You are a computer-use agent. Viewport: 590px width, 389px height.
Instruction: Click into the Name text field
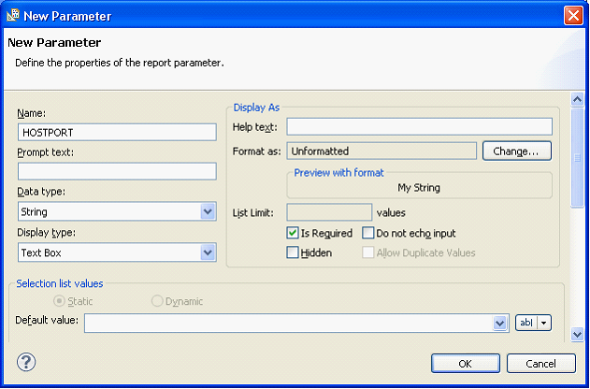pyautogui.click(x=117, y=133)
